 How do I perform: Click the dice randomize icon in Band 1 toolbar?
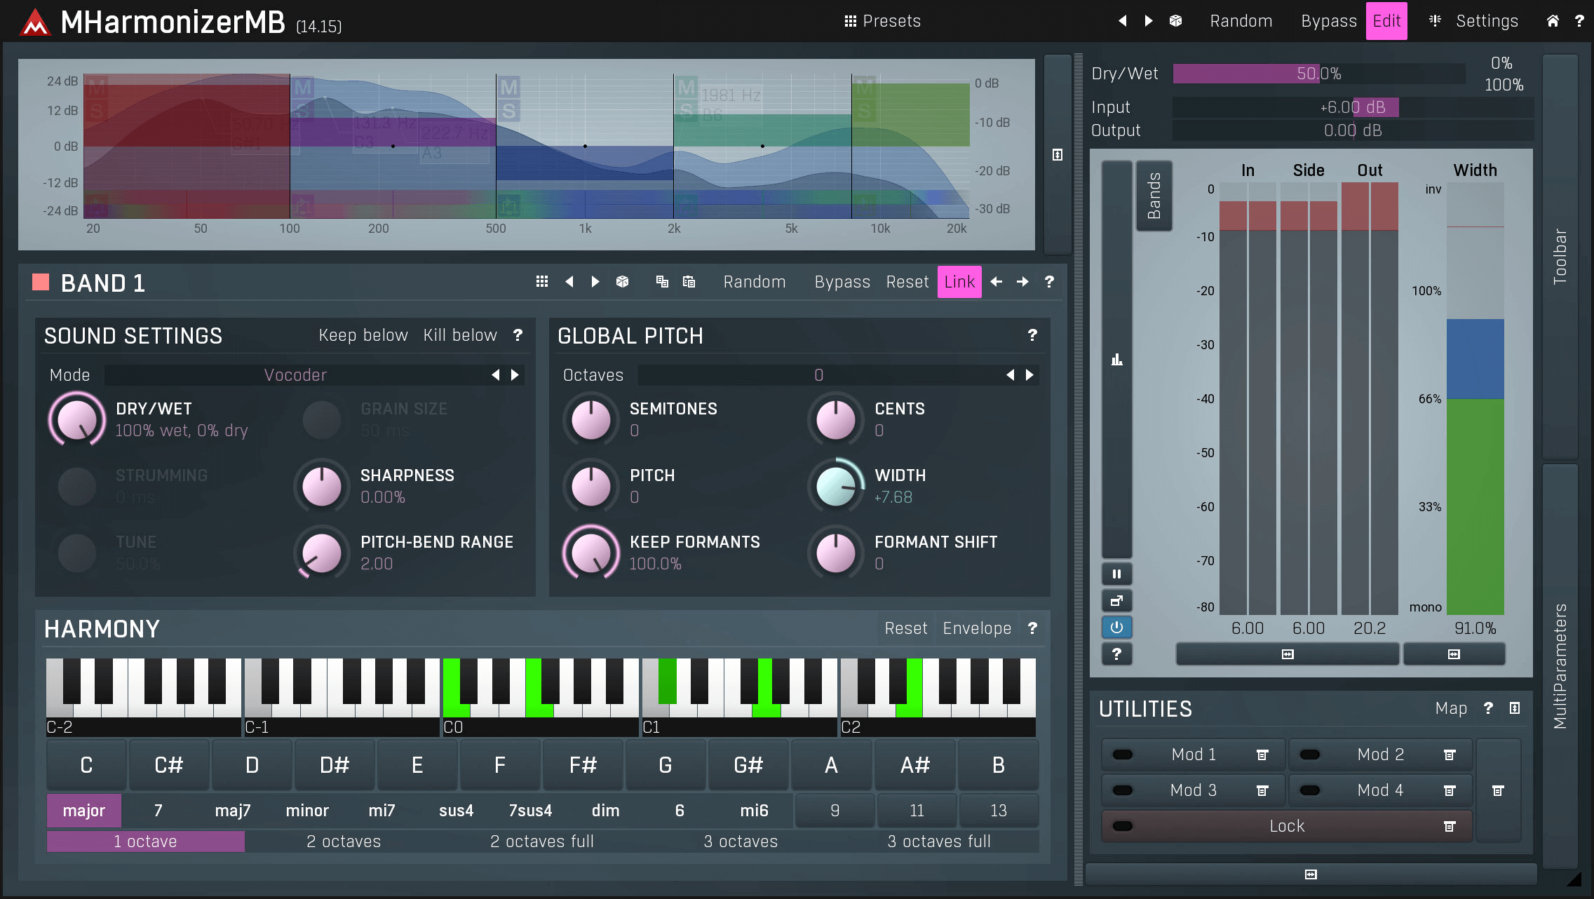621,281
